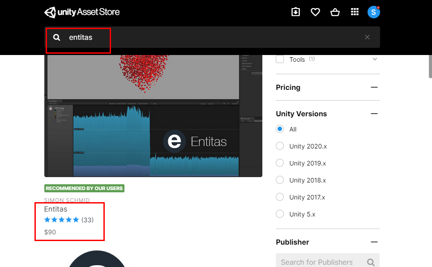Image resolution: width=432 pixels, height=267 pixels.
Task: Select the Unity 5.x radio button
Action: (x=279, y=214)
